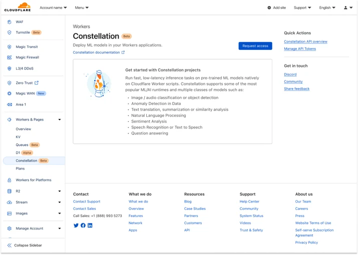Click the lava lamp illustration
The image size is (358, 255).
[x=99, y=83]
